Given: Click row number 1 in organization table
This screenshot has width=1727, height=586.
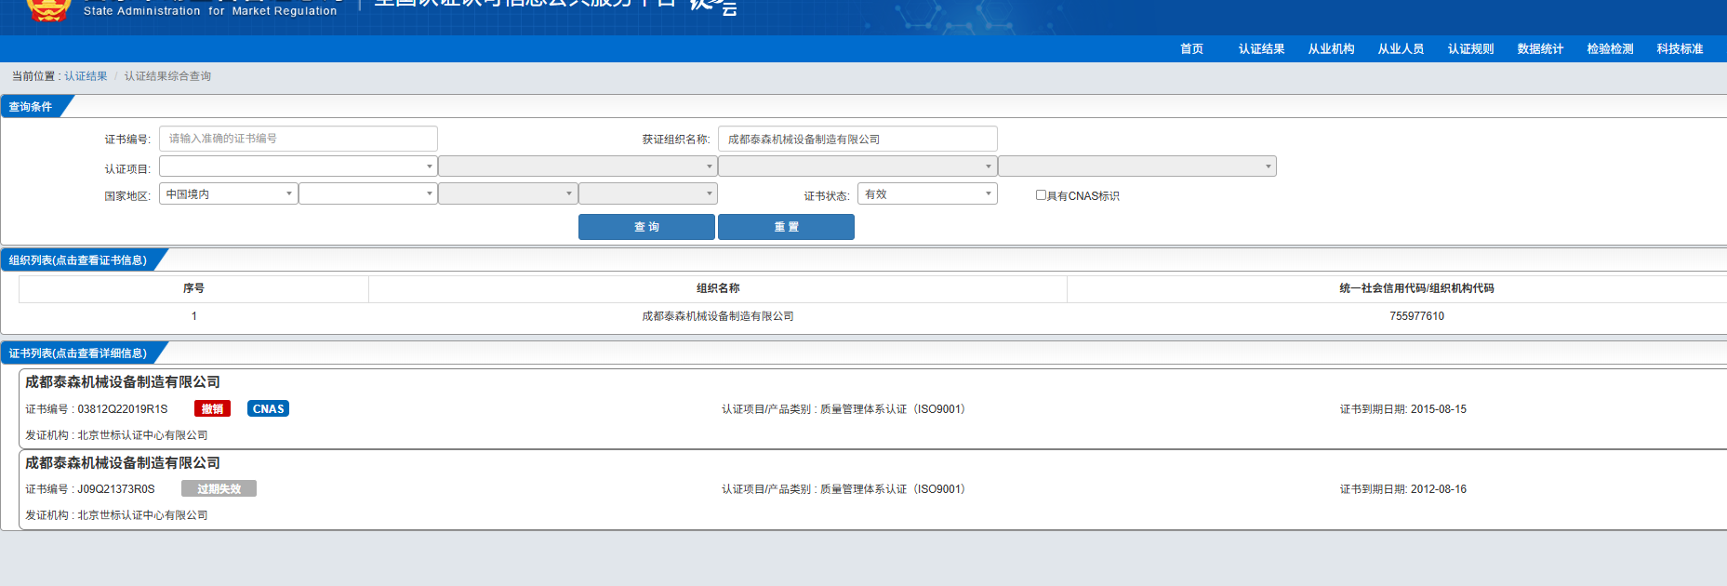Looking at the screenshot, I should coord(193,316).
